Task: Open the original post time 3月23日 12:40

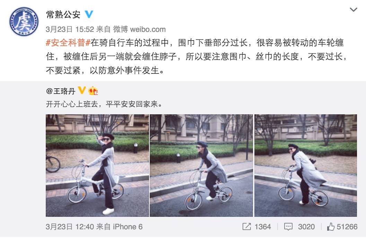Action: click(x=70, y=227)
